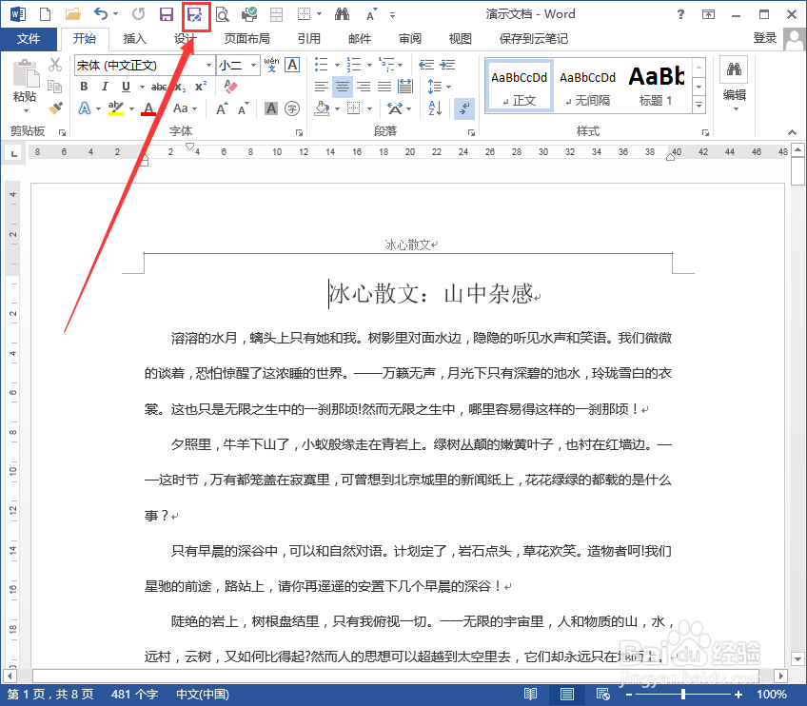Toggle character shading (gray A)
The width and height of the screenshot is (807, 706).
(x=271, y=108)
